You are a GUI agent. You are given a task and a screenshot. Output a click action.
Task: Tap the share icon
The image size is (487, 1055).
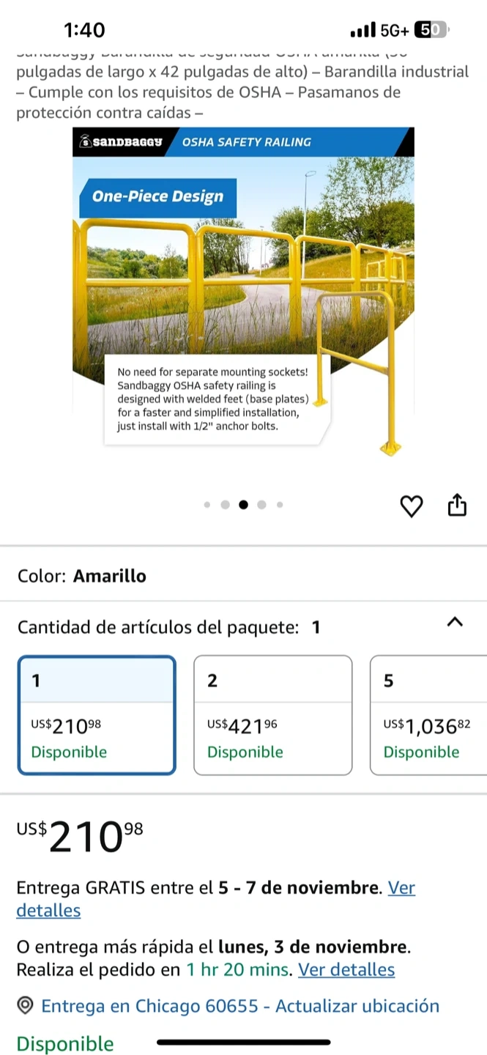coord(456,506)
